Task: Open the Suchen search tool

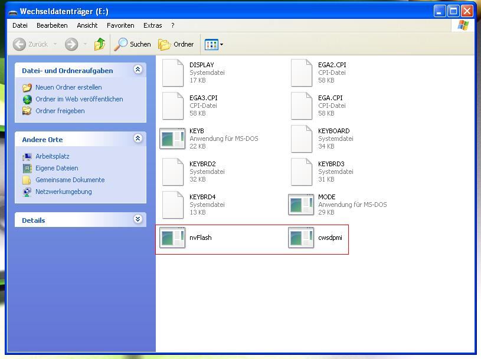Action: (133, 44)
